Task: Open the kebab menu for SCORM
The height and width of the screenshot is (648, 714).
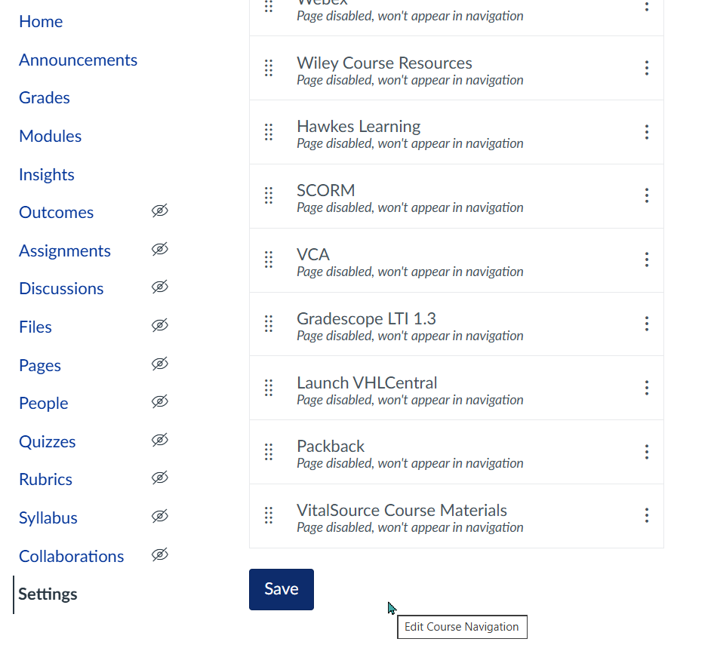Action: [x=647, y=195]
